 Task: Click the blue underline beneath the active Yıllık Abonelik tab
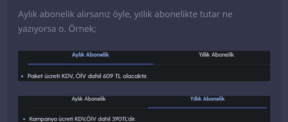(207, 108)
